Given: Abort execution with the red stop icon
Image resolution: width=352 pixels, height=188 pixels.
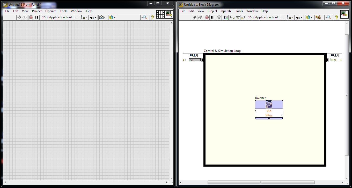Looking at the screenshot, I should tap(207, 17).
